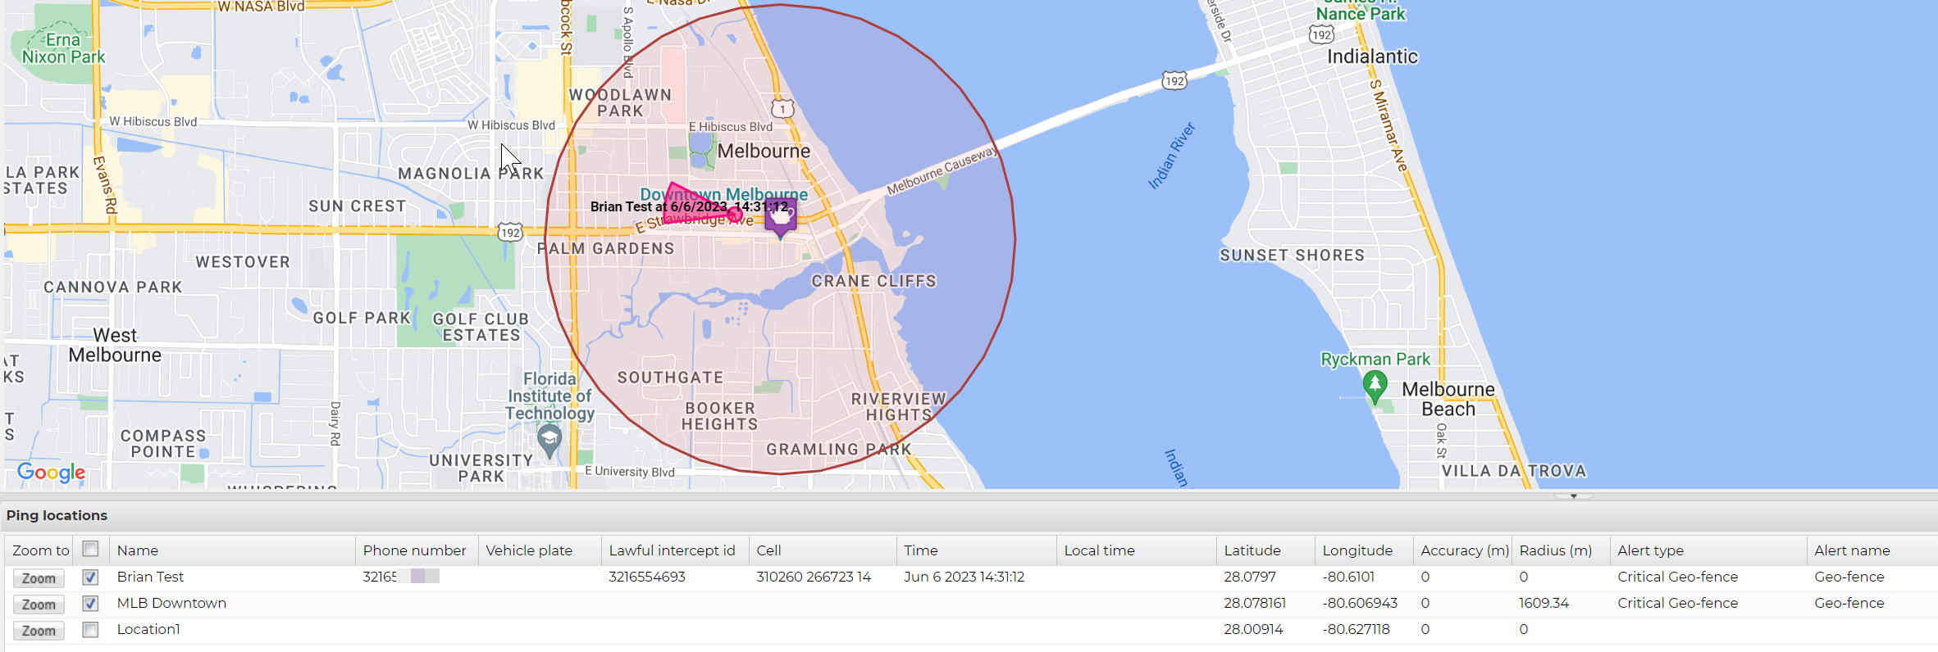Viewport: 1938px width, 652px height.
Task: Click the Alert type column header
Action: 1650,550
